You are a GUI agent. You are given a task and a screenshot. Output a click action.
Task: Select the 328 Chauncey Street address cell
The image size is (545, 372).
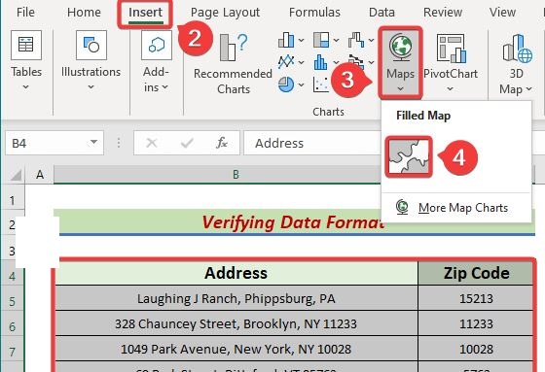(x=236, y=323)
